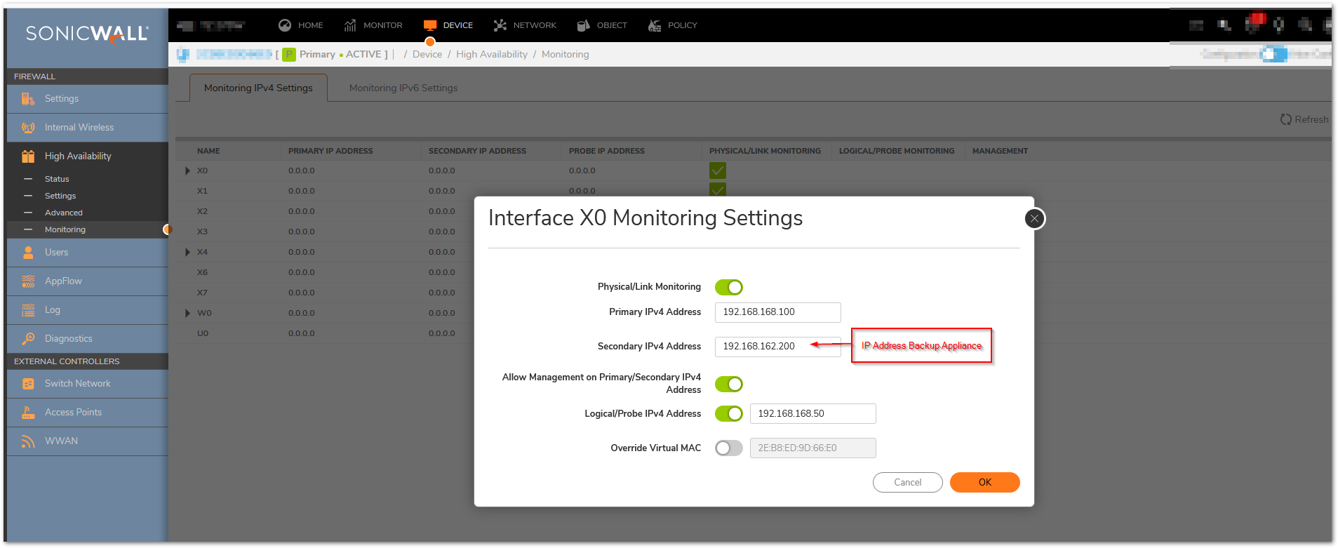
Task: Enable Override Virtual MAC switch
Action: (x=729, y=448)
